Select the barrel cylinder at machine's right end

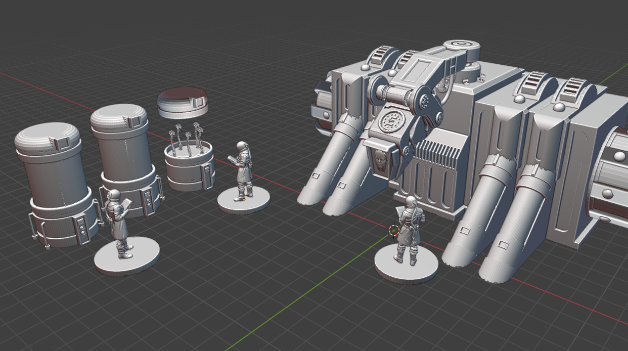(x=609, y=177)
